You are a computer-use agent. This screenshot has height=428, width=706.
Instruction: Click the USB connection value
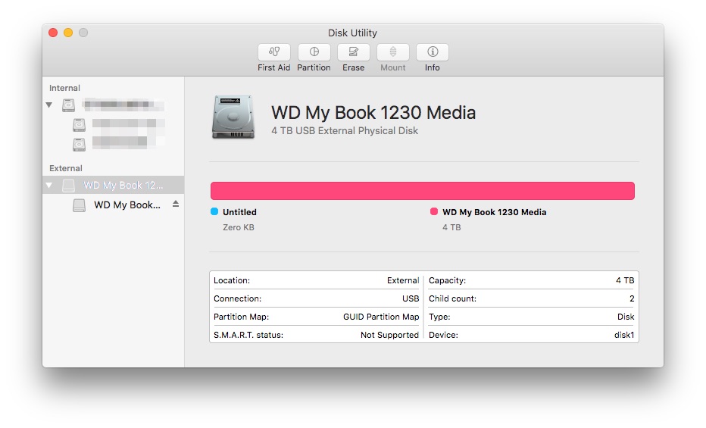[411, 298]
